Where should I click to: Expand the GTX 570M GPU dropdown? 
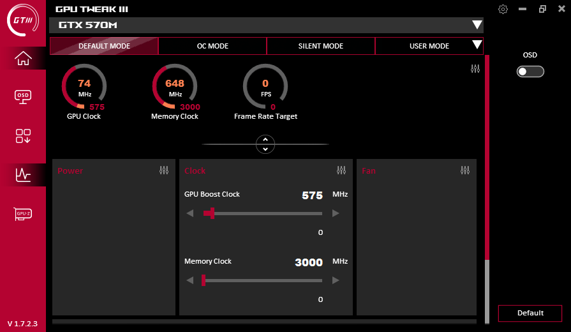(477, 25)
